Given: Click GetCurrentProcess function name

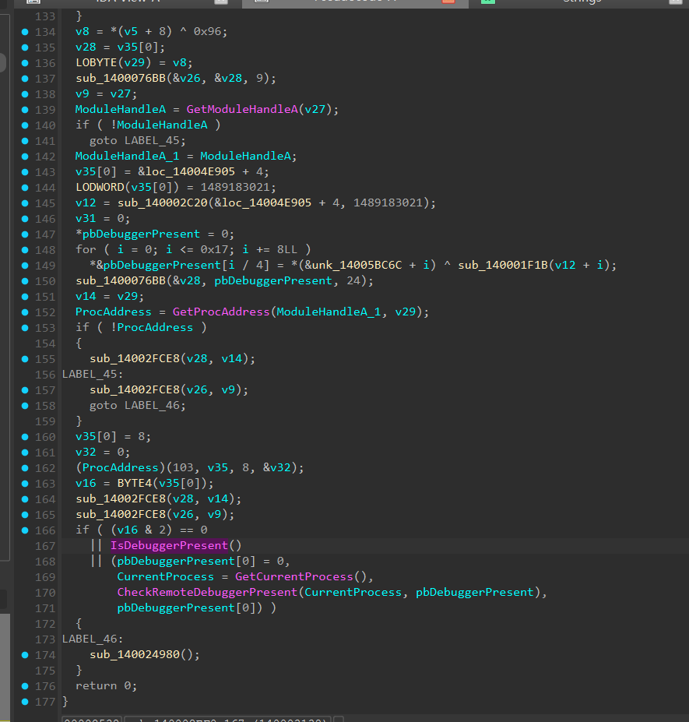Looking at the screenshot, I should coord(294,577).
